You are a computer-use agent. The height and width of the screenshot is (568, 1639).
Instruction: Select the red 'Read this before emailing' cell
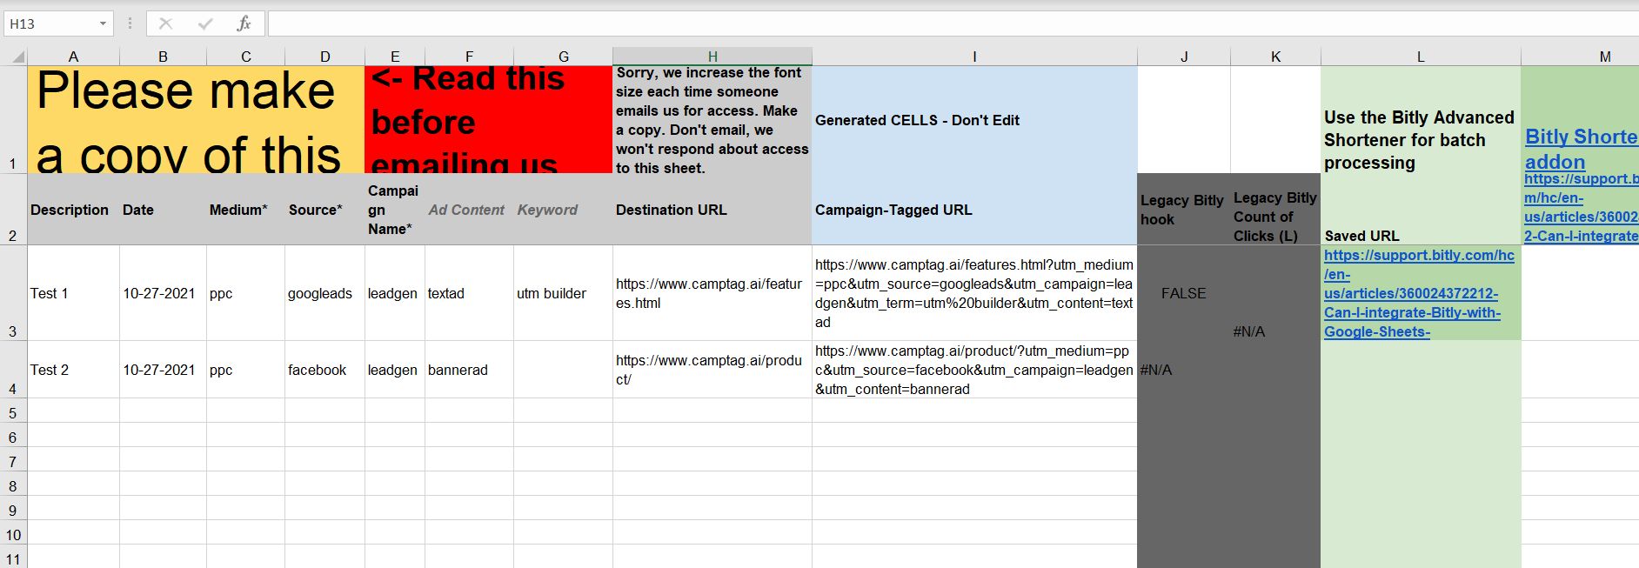coord(487,120)
